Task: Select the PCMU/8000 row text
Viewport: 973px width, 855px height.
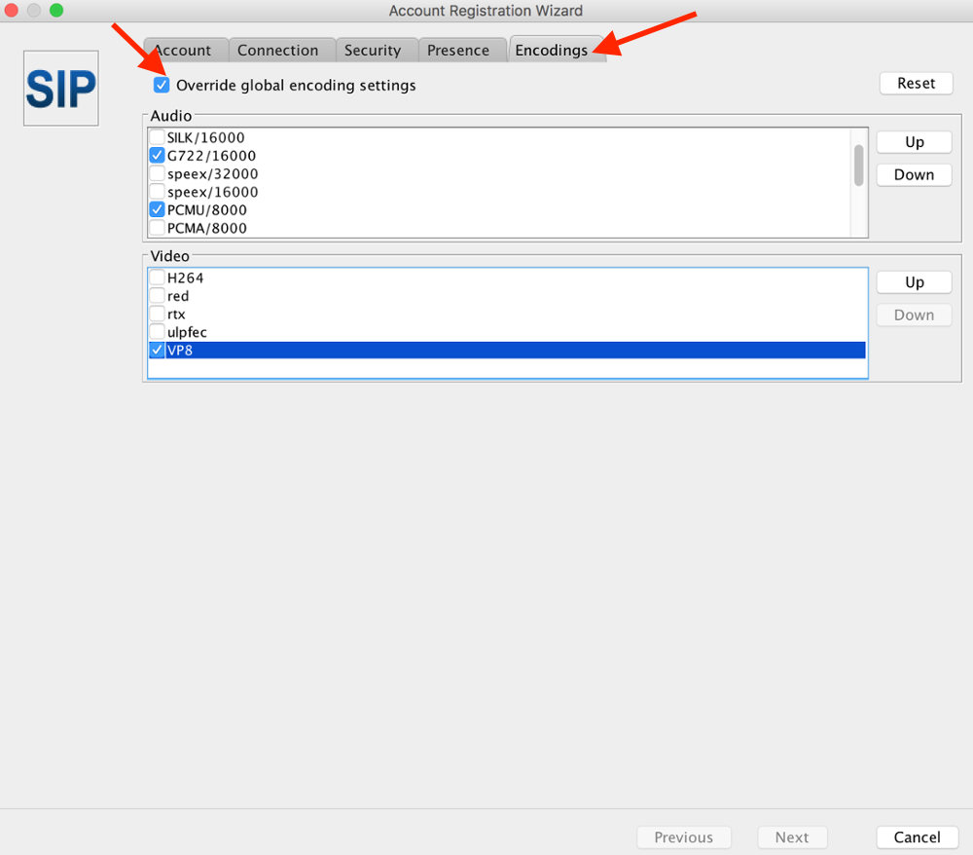Action: (207, 210)
